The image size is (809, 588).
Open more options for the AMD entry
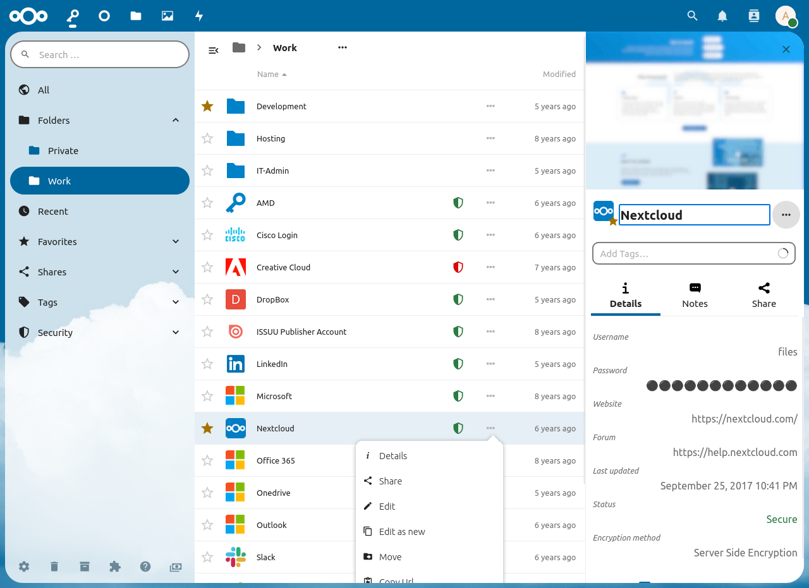tap(490, 203)
